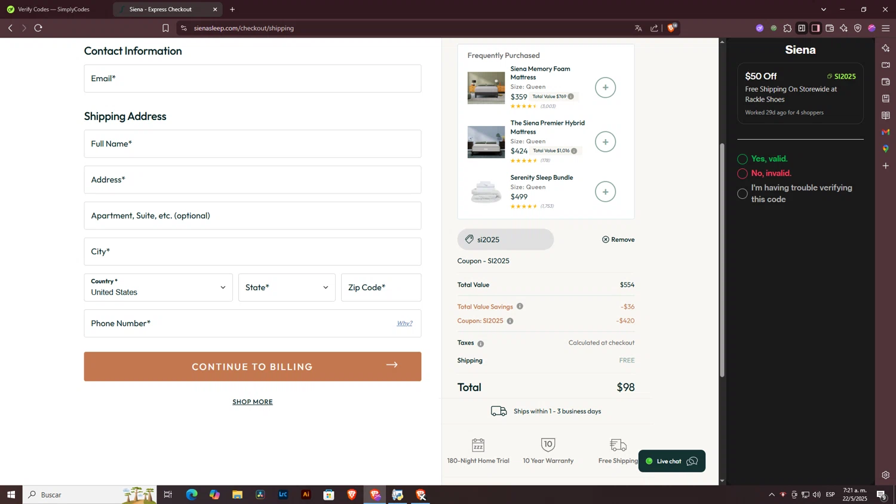Open Reading List icon in sidebar

pyautogui.click(x=886, y=115)
